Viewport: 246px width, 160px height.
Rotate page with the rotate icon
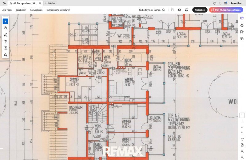242,139
